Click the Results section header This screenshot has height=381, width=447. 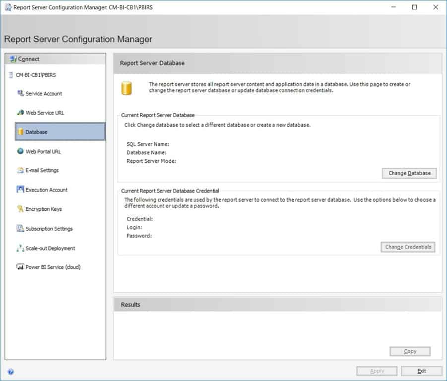130,305
